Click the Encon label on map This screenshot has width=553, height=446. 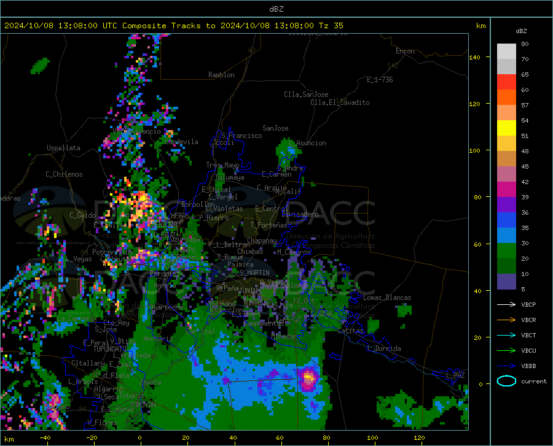coord(405,51)
